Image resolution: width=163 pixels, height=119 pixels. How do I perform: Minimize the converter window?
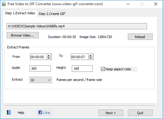(x=128, y=4)
